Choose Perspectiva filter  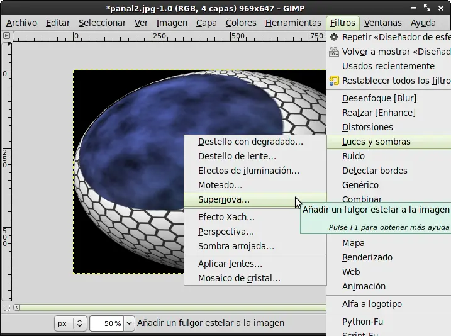[x=255, y=232]
